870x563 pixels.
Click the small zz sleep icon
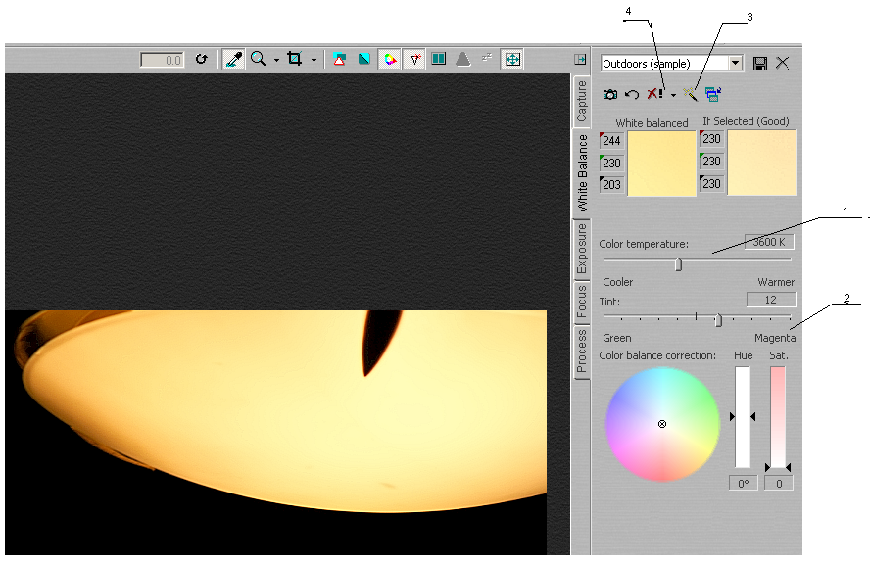(x=487, y=57)
